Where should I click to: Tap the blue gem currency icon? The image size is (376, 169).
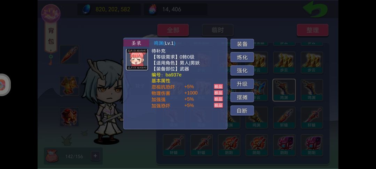(x=86, y=9)
